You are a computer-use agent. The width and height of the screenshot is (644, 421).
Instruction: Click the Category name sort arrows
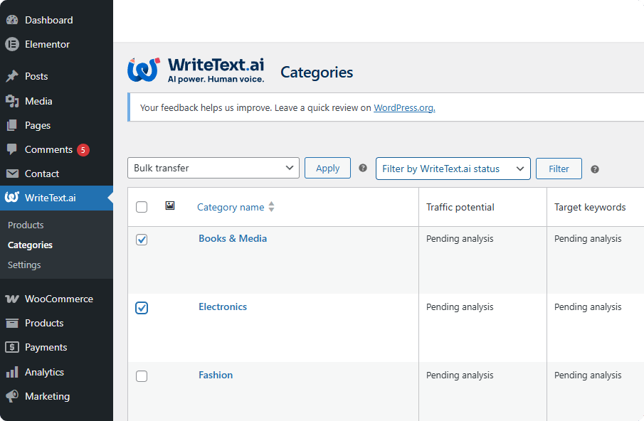(272, 207)
